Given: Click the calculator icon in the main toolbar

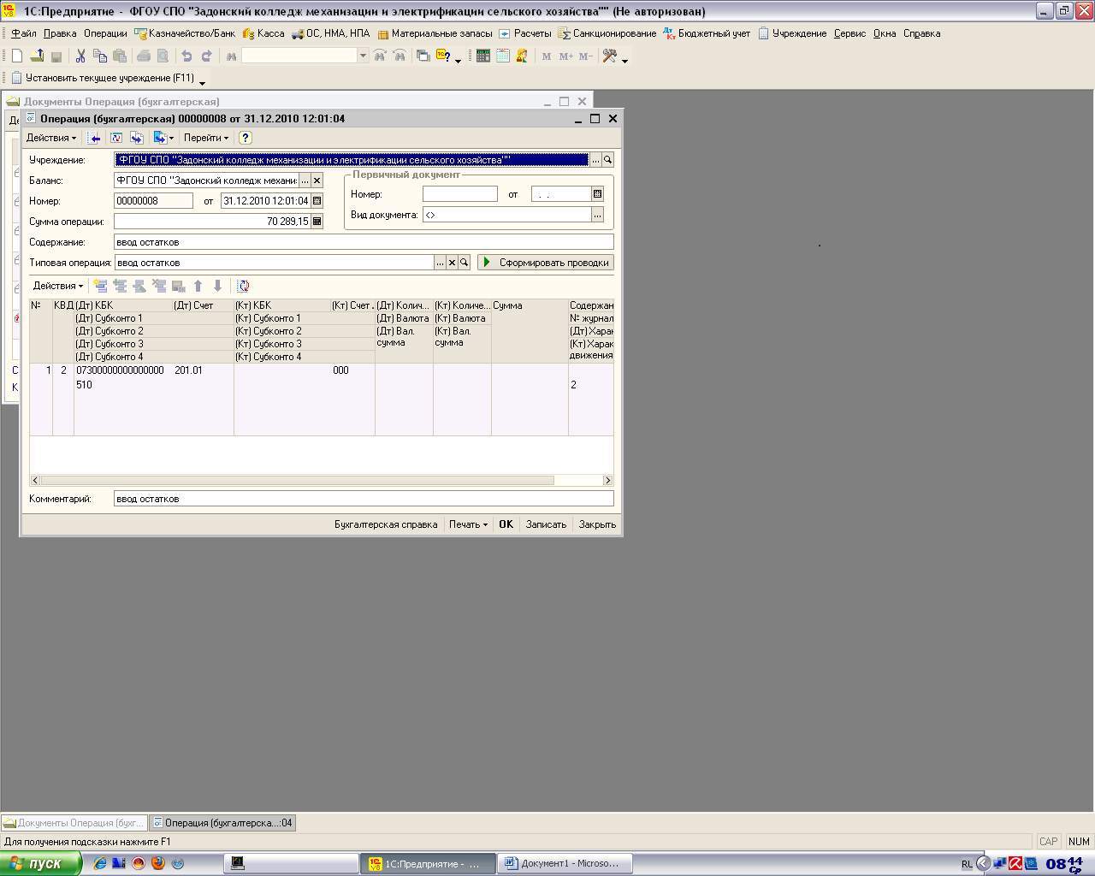Looking at the screenshot, I should click(482, 56).
